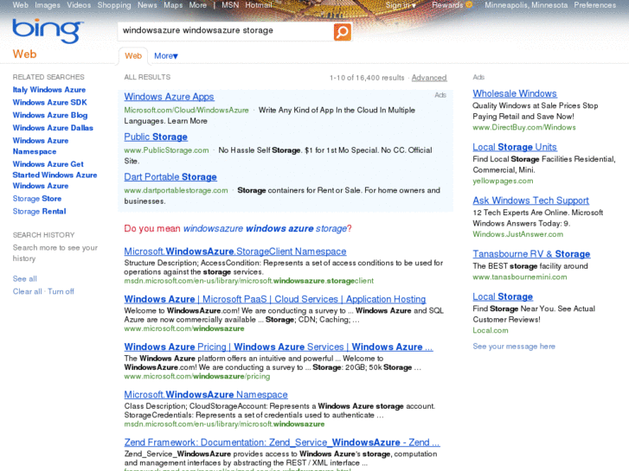This screenshot has height=471, width=629.
Task: Open the Dart Portable Storage ad
Action: tap(170, 177)
